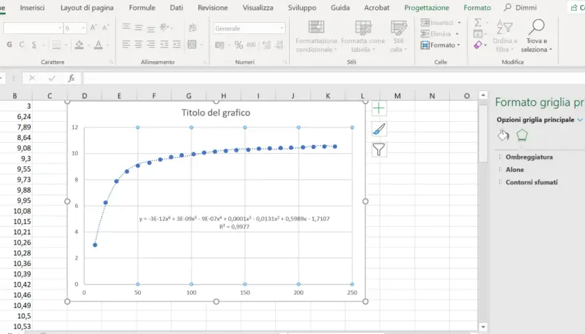Screen dimensions: 585x334
Task: Select the effects pentagon icon
Action: click(x=522, y=135)
